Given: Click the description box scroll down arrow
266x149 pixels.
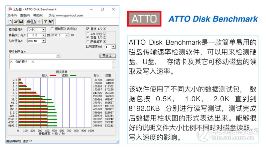Looking at the screenshot, I should tap(114, 67).
